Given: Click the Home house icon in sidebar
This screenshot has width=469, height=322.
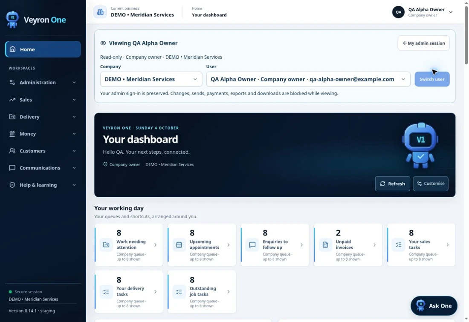Looking at the screenshot, I should click(x=12, y=49).
